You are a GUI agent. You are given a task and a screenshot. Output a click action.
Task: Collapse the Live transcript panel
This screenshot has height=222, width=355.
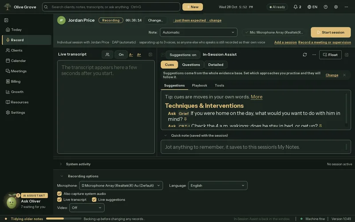[150, 55]
